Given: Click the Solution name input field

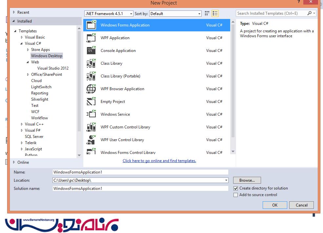Looking at the screenshot, I should [x=140, y=189].
